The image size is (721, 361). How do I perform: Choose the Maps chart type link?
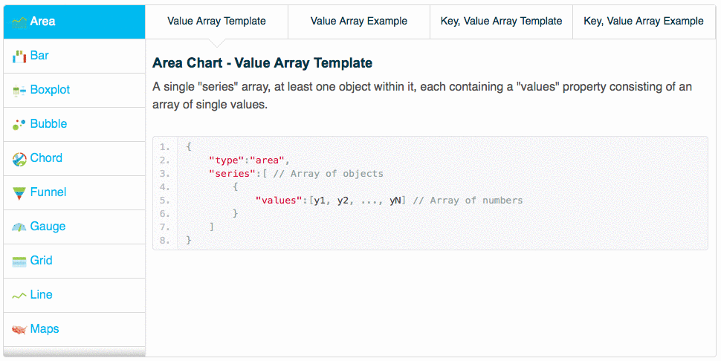(x=45, y=329)
